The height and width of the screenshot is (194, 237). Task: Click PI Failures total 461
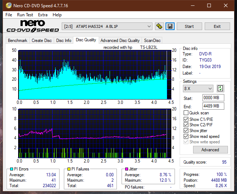coord(110,186)
